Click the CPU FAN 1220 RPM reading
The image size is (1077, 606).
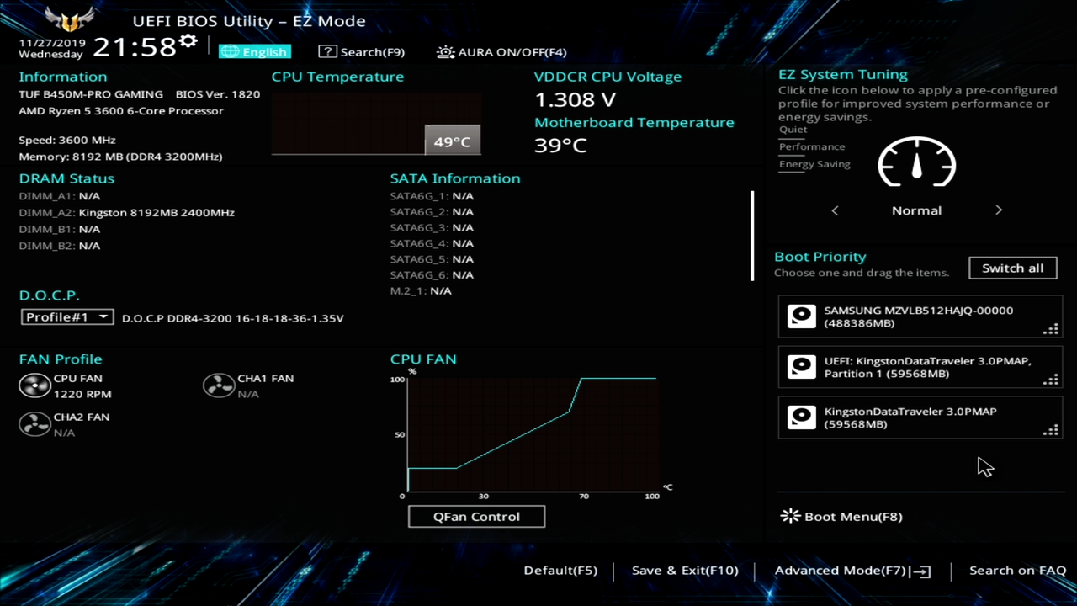pos(82,394)
